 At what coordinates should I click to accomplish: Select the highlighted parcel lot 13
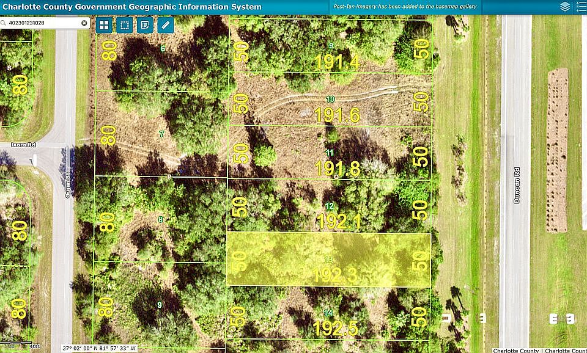(x=328, y=260)
